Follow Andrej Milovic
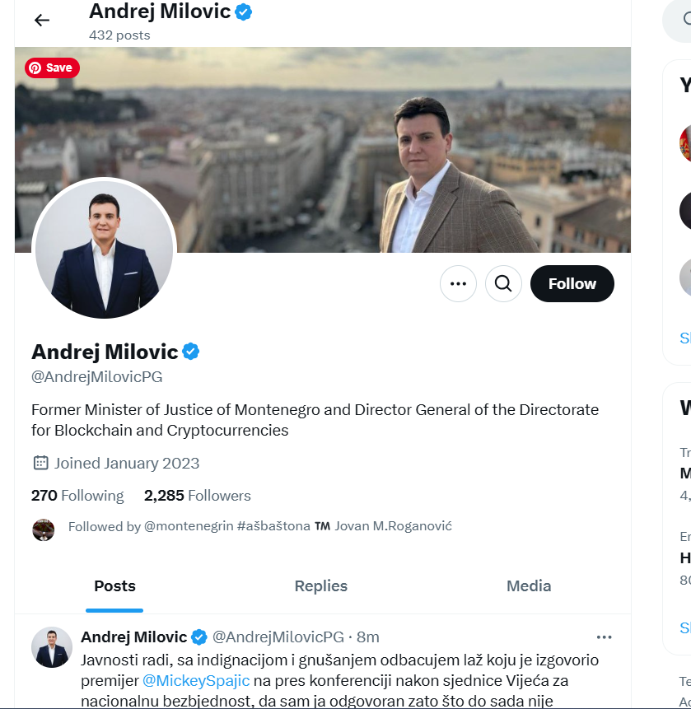691x709 pixels. [x=572, y=283]
